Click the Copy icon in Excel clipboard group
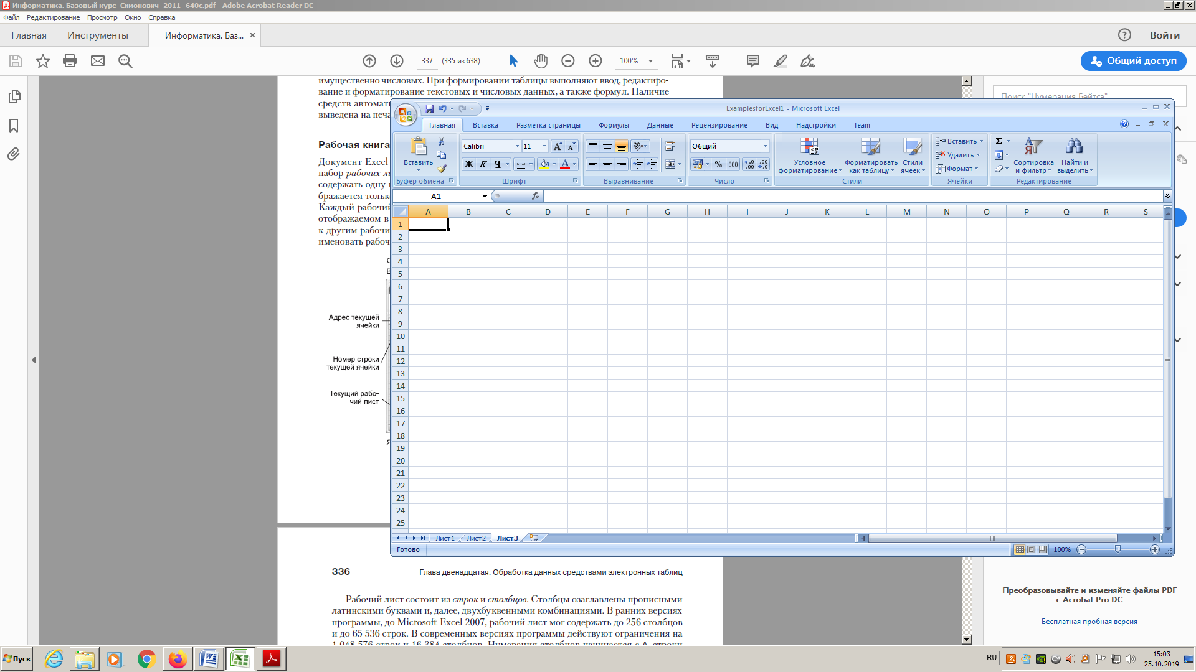The height and width of the screenshot is (672, 1196). (x=442, y=155)
